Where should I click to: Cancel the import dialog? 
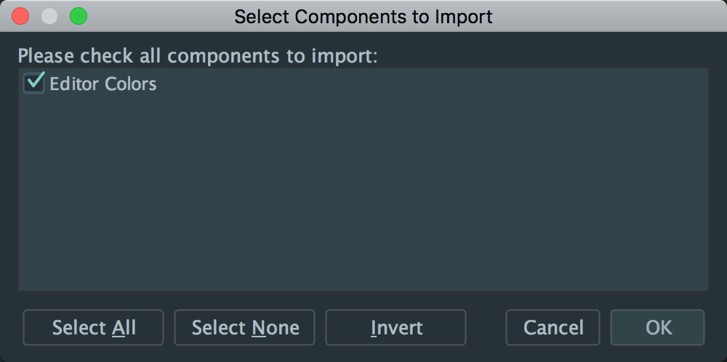(553, 328)
